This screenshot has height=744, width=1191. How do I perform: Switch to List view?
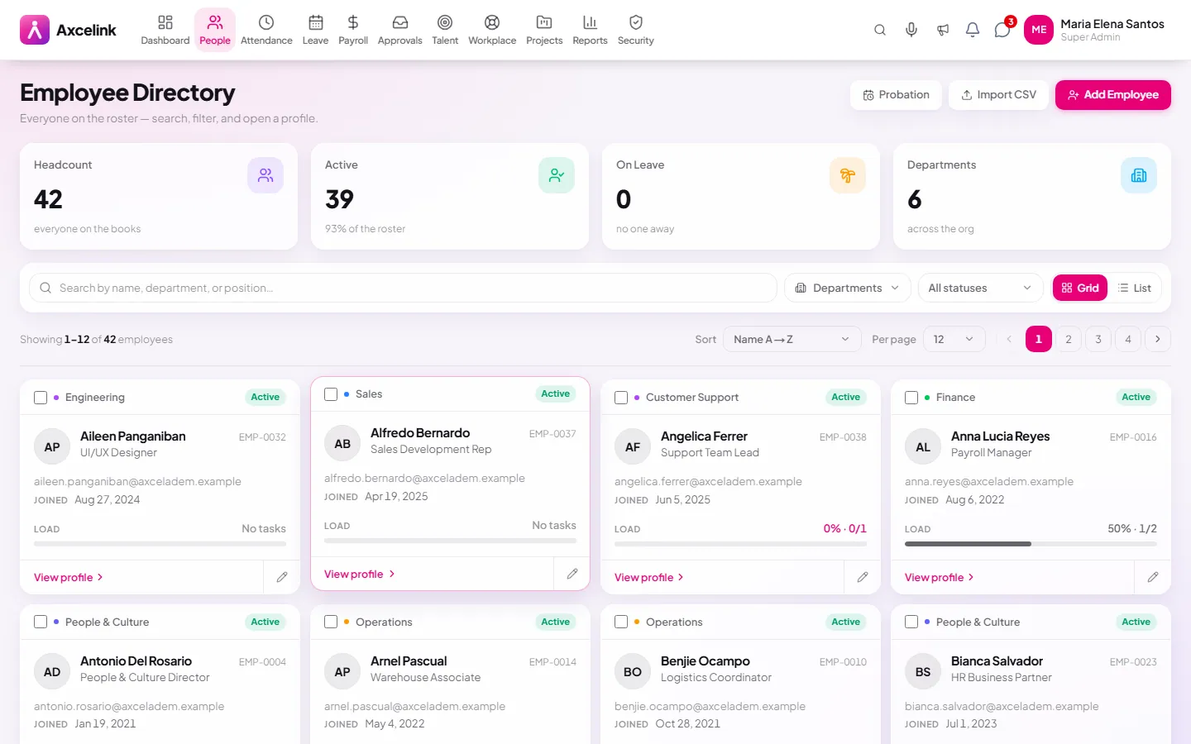[x=1134, y=288]
